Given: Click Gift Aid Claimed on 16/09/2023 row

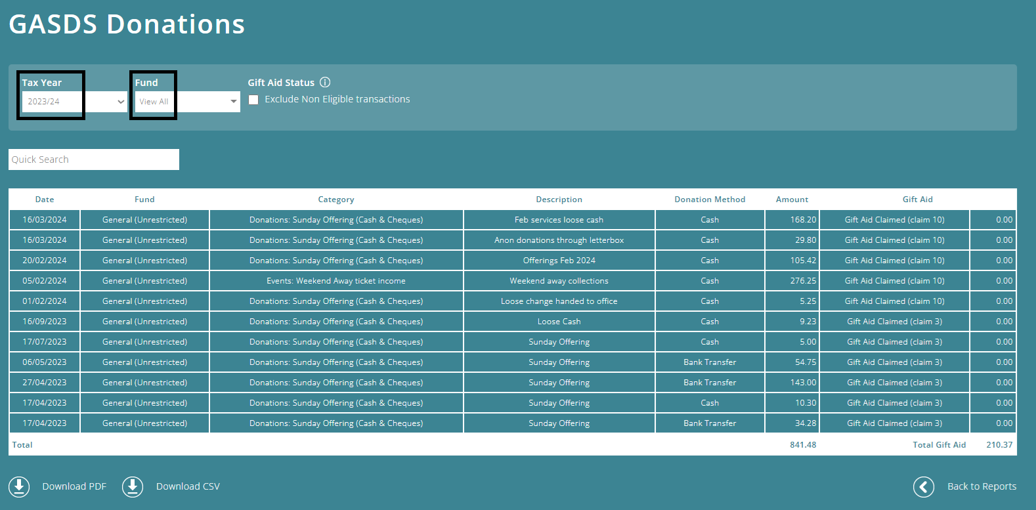Looking at the screenshot, I should 894,322.
